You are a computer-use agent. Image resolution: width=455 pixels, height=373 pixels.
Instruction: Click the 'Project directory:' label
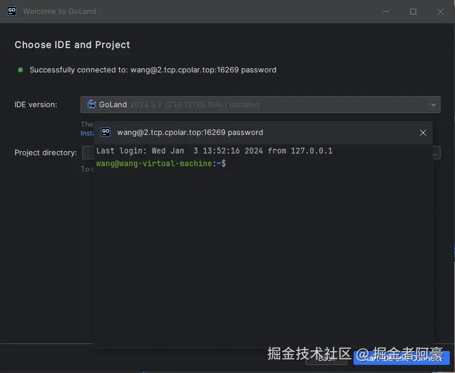pos(46,152)
